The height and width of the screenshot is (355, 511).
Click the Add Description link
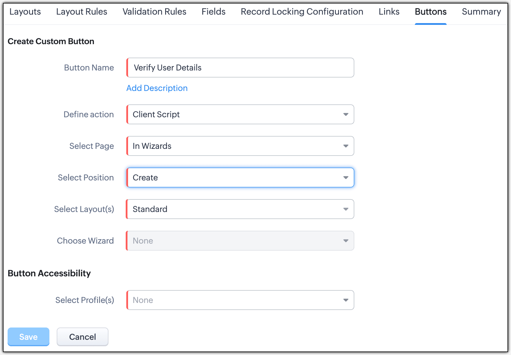157,88
